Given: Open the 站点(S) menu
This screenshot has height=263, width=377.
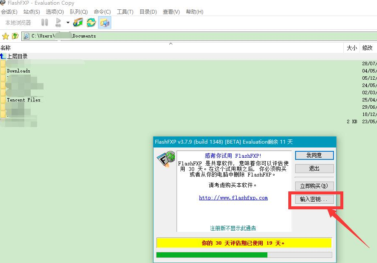Looking at the screenshot, I should [x=32, y=12].
